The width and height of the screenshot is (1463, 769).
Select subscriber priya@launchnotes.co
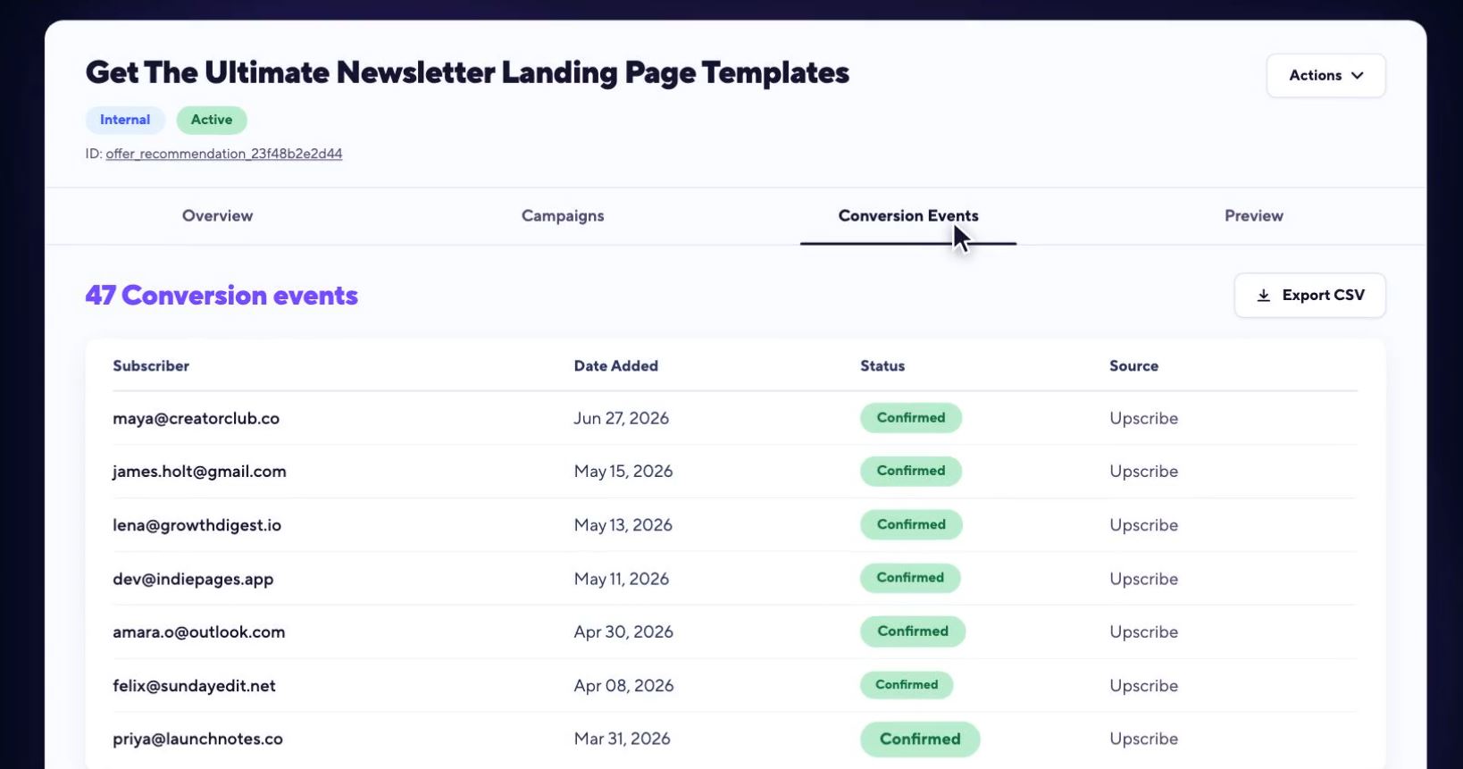click(197, 740)
